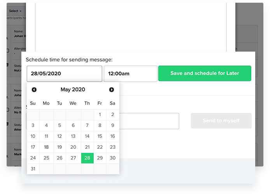Select May 12 in the calendar
Image resolution: width=270 pixels, height=194 pixels.
pyautogui.click(x=60, y=136)
